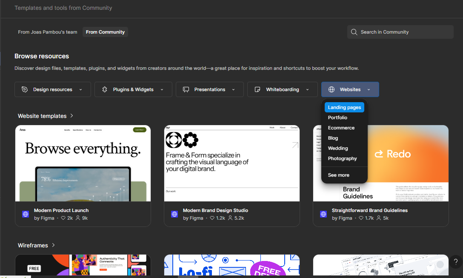Click the tag icon on Design resources filter
The width and height of the screenshot is (463, 278).
(24, 89)
